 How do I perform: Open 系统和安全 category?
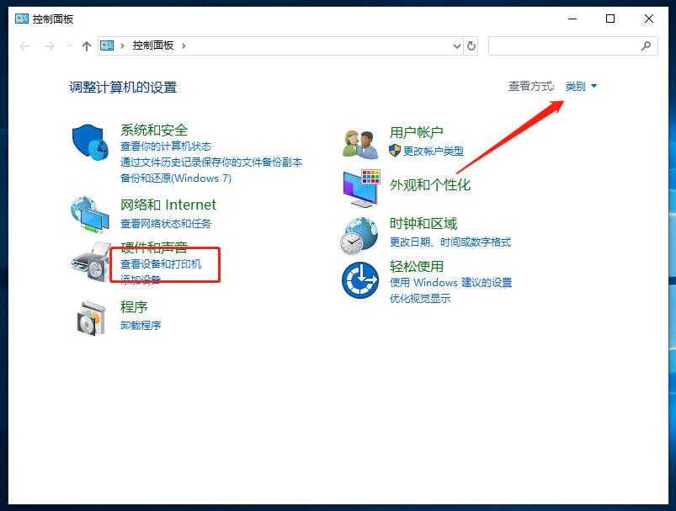(x=154, y=130)
